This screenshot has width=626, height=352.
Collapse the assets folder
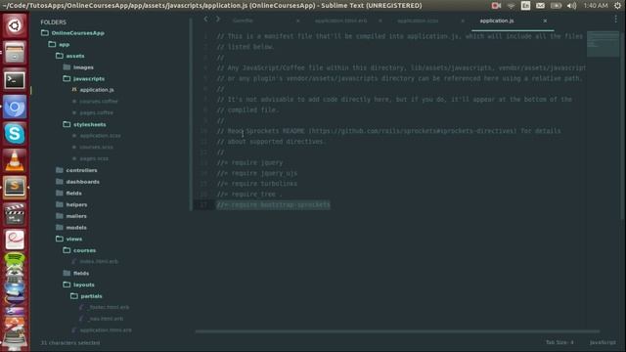(x=70, y=56)
